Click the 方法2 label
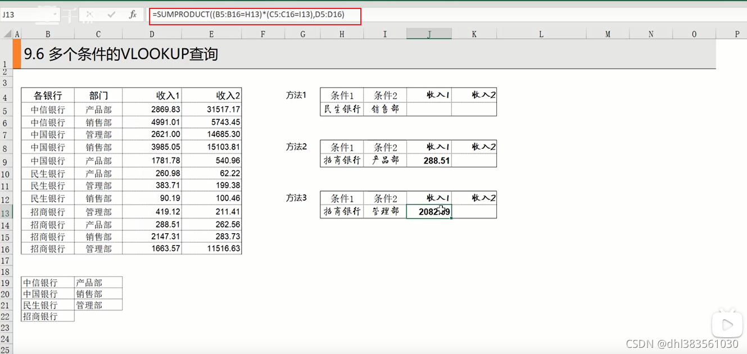The height and width of the screenshot is (354, 747). (x=296, y=147)
